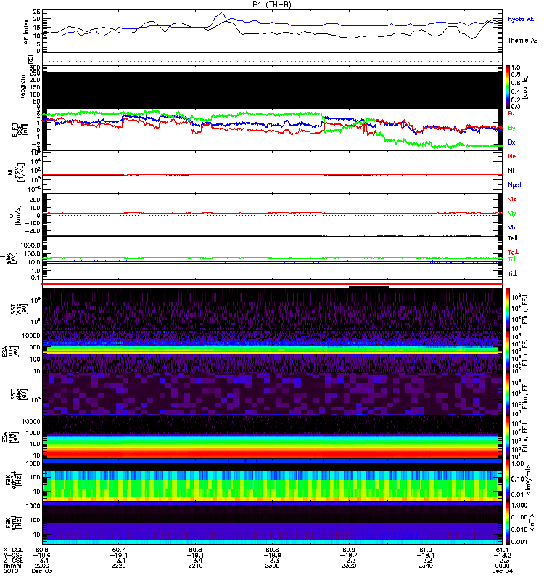Click the 2320 time tick label
Viewport: 544px width, 581px height.
coord(349,566)
